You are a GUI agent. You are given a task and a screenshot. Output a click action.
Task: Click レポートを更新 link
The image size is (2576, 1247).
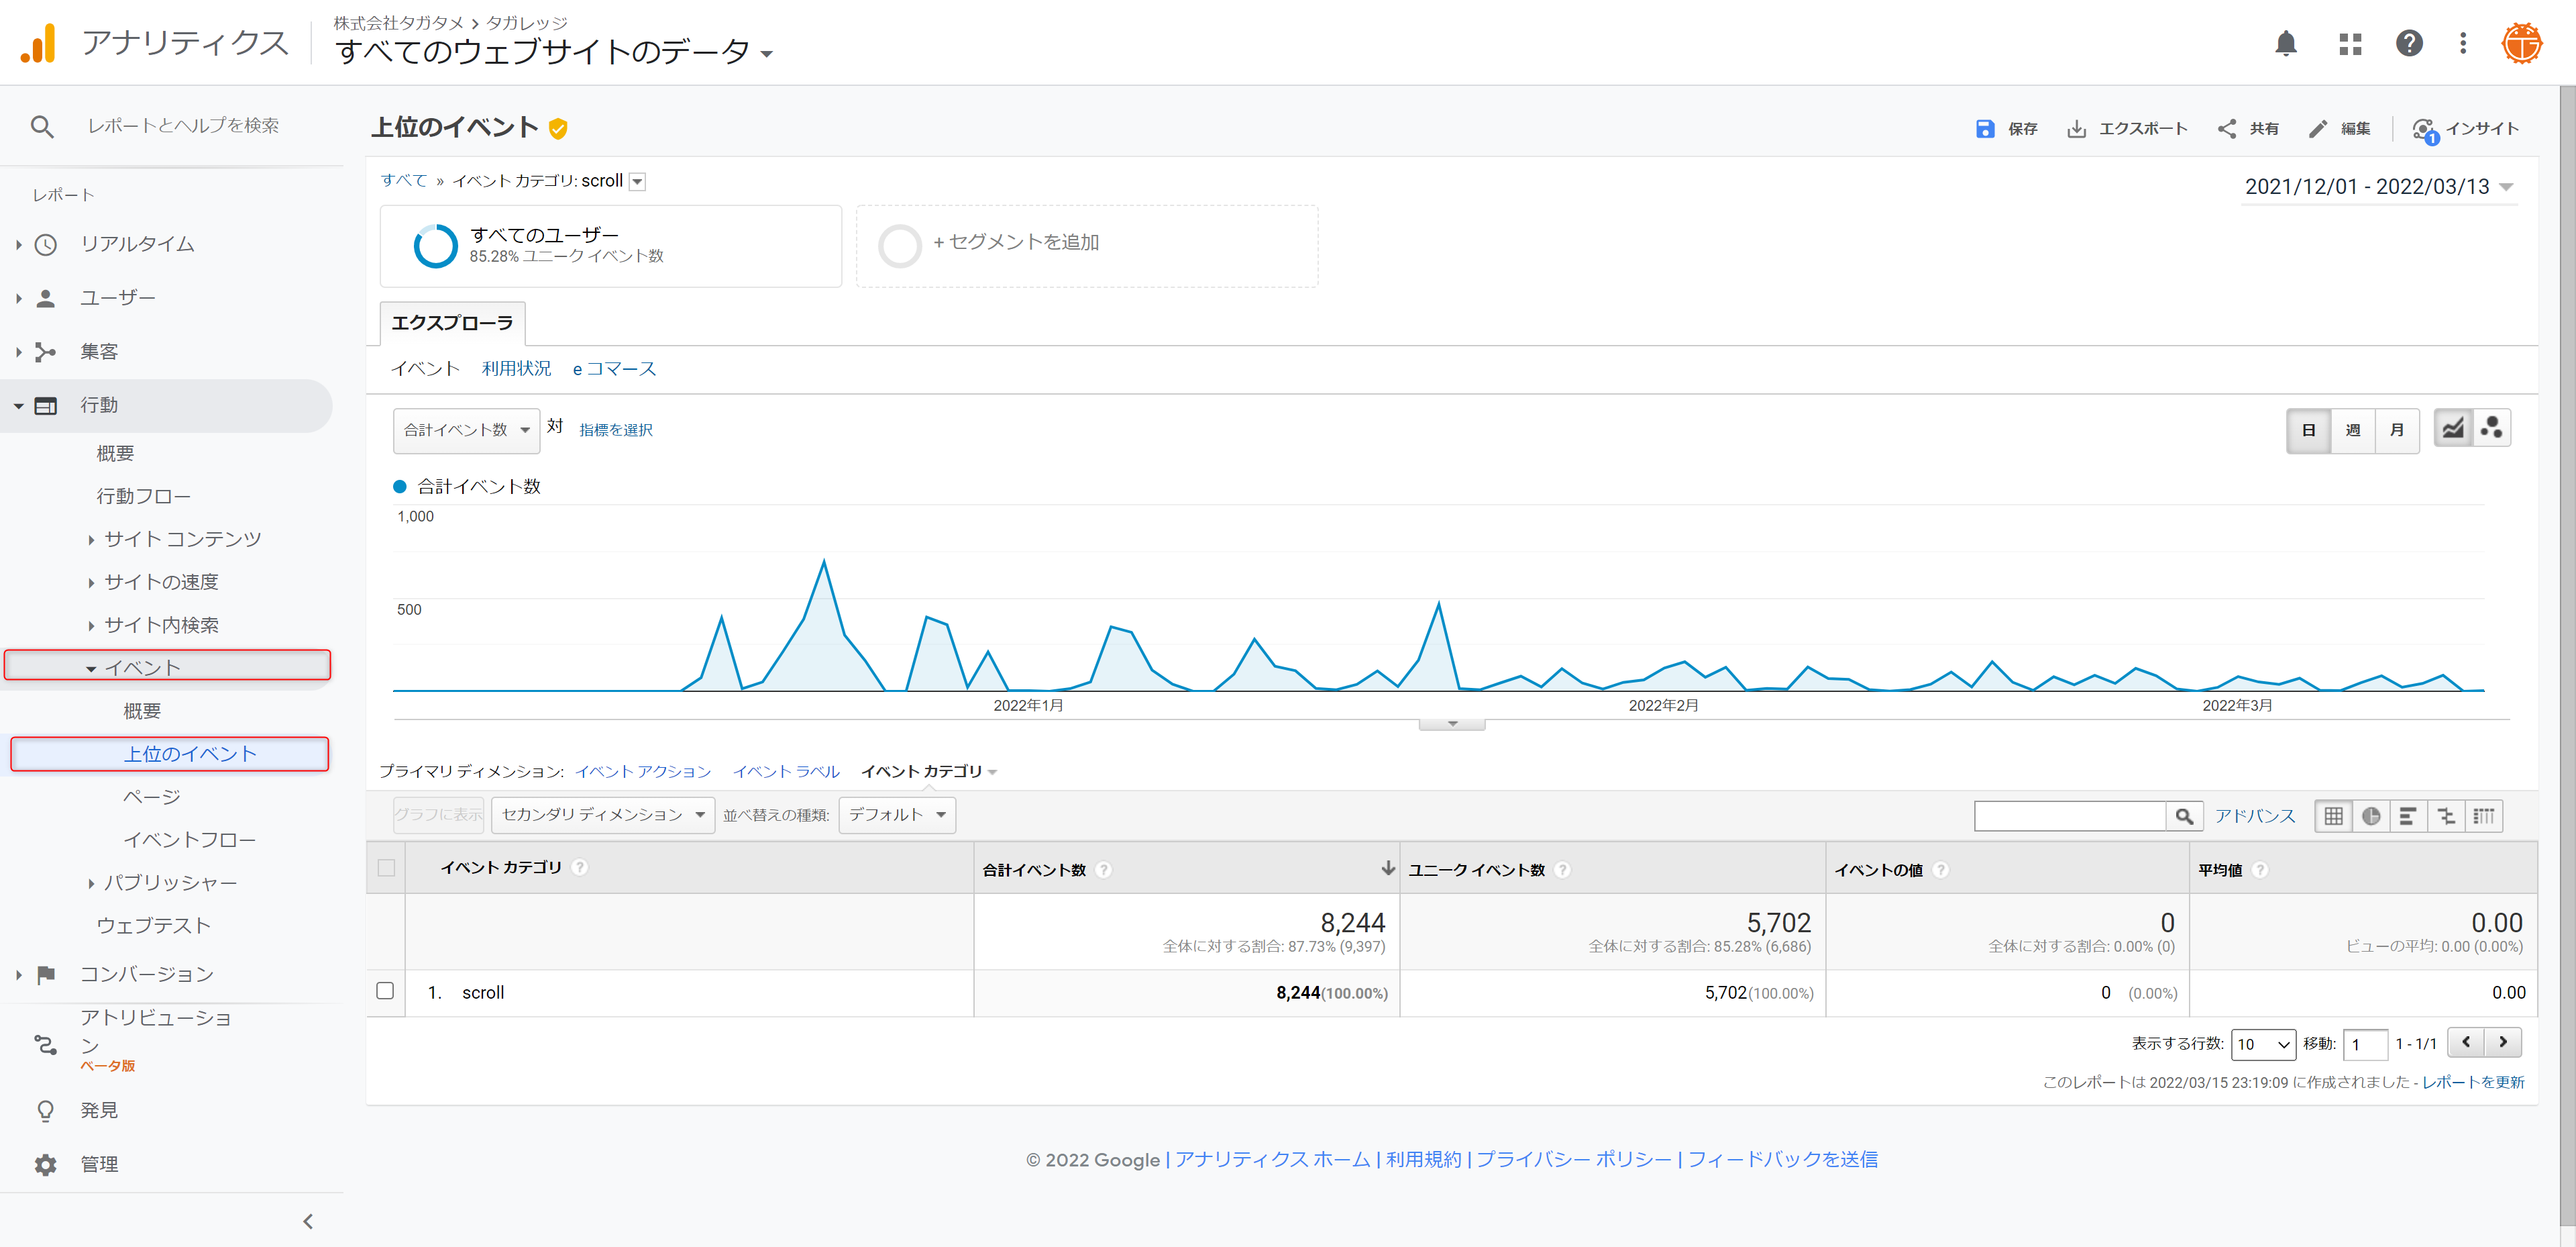click(2473, 1082)
